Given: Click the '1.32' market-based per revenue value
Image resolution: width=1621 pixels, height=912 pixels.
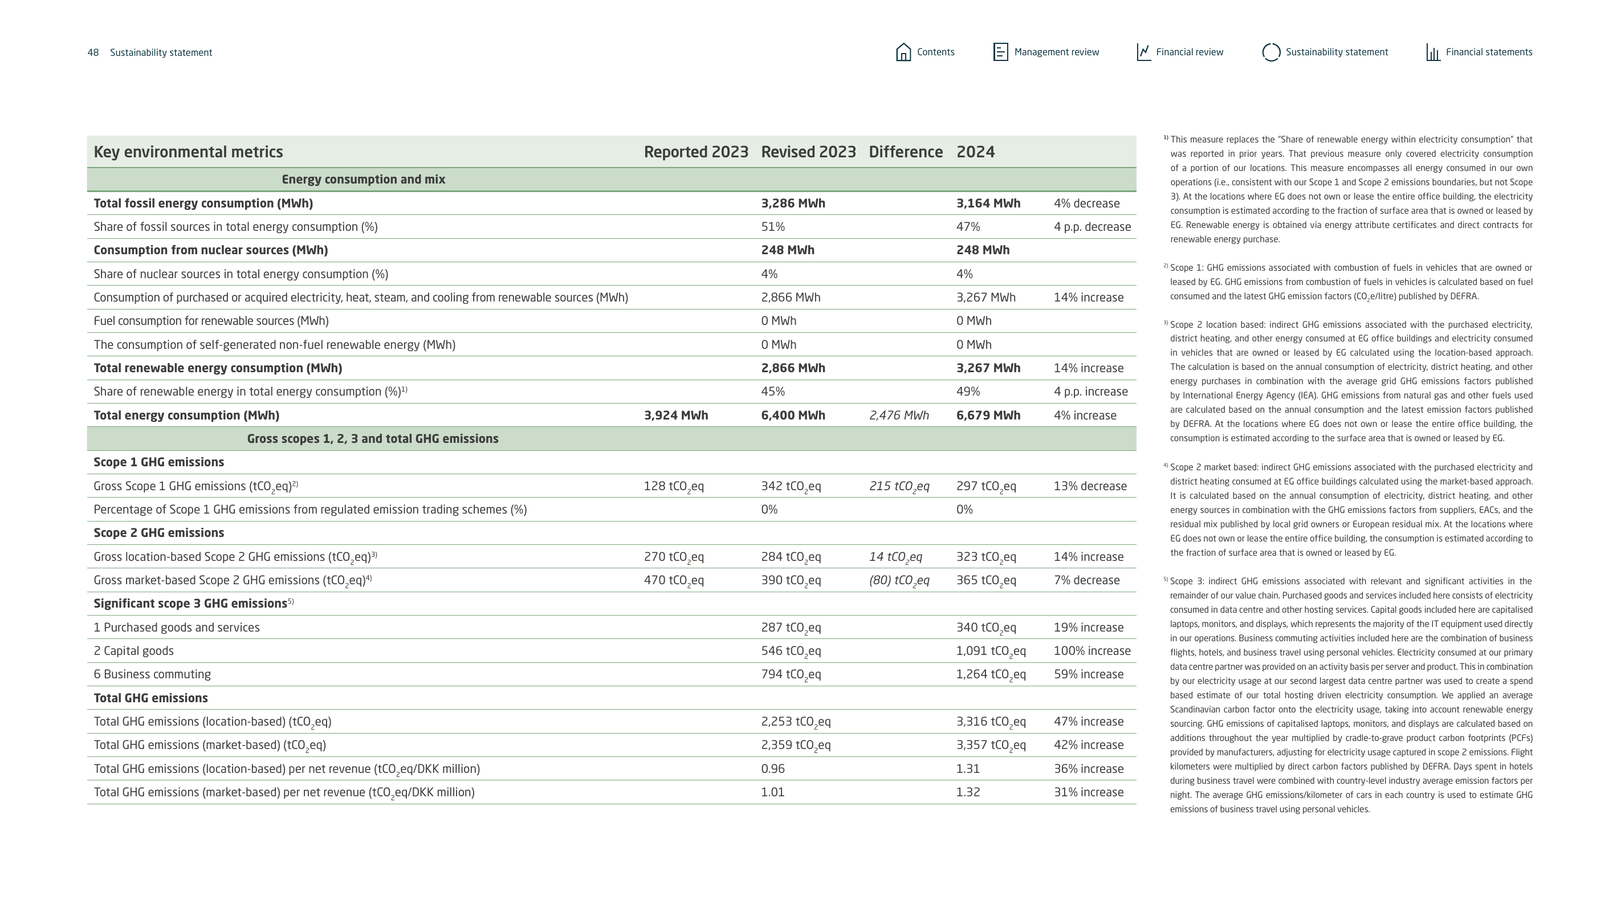Looking at the screenshot, I should click(x=968, y=792).
